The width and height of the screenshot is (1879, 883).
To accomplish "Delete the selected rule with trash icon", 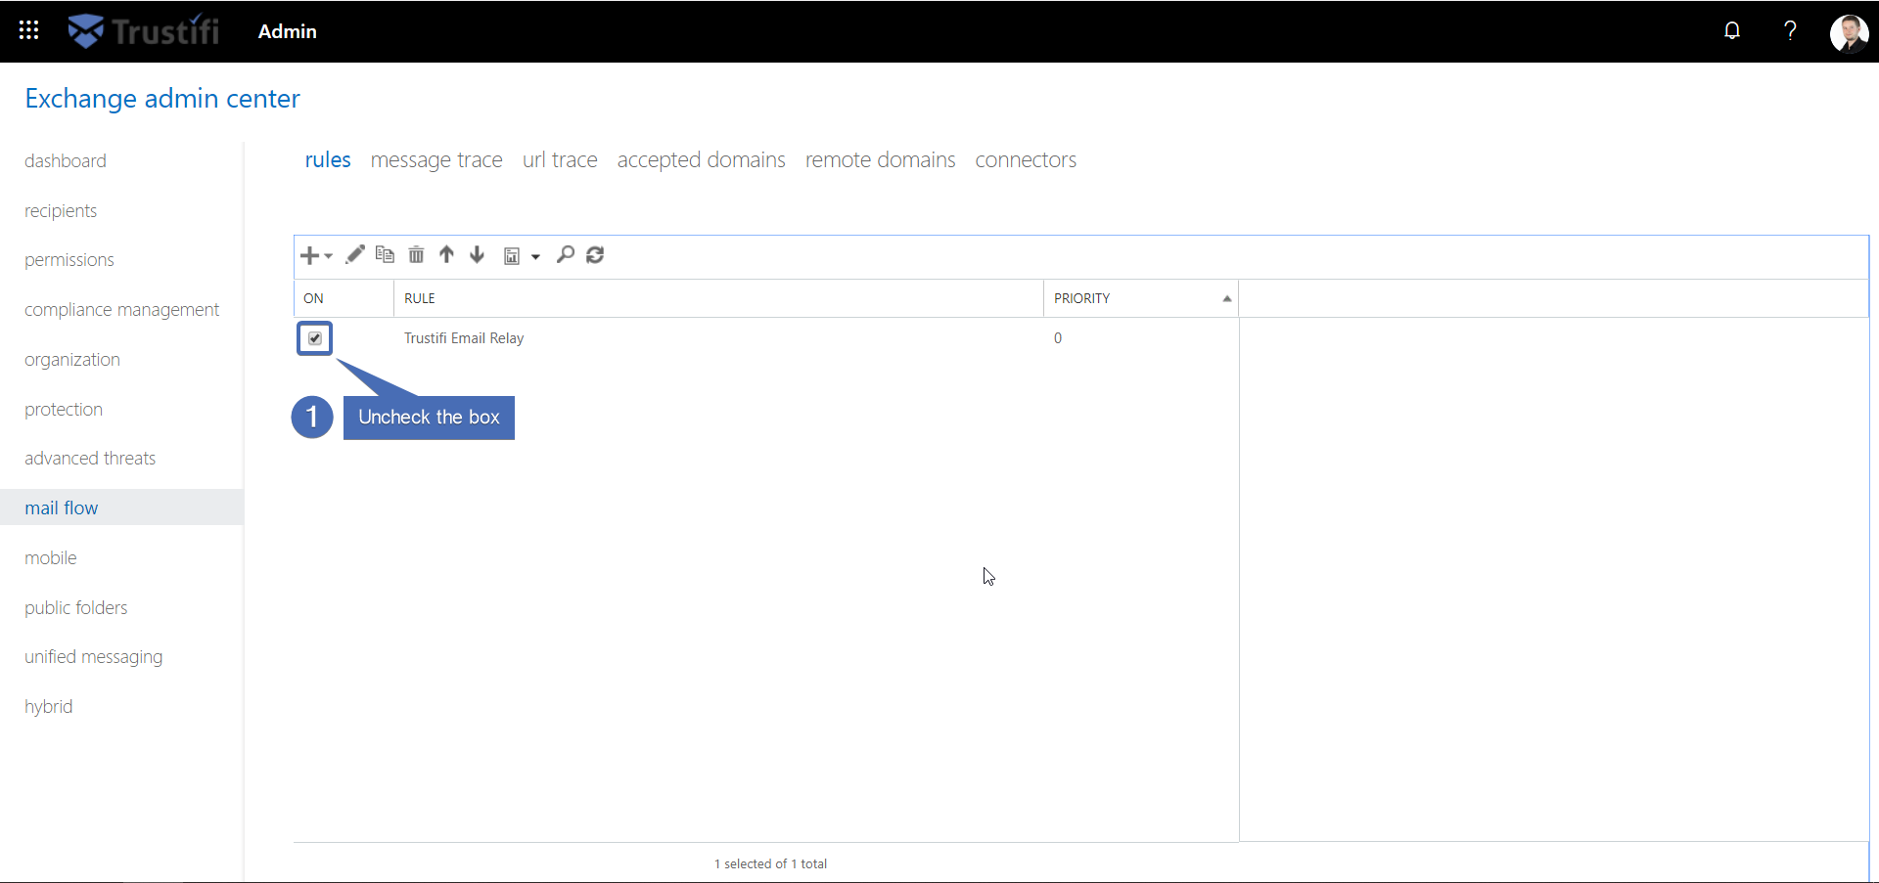I will [416, 255].
